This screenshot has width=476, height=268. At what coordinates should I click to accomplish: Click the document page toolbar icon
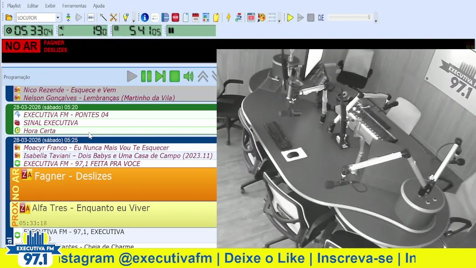pyautogui.click(x=186, y=17)
